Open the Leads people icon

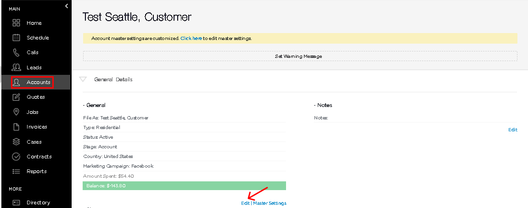click(16, 67)
